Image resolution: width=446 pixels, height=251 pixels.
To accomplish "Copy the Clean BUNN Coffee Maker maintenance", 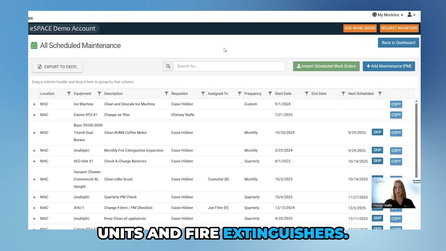I will pyautogui.click(x=396, y=132).
